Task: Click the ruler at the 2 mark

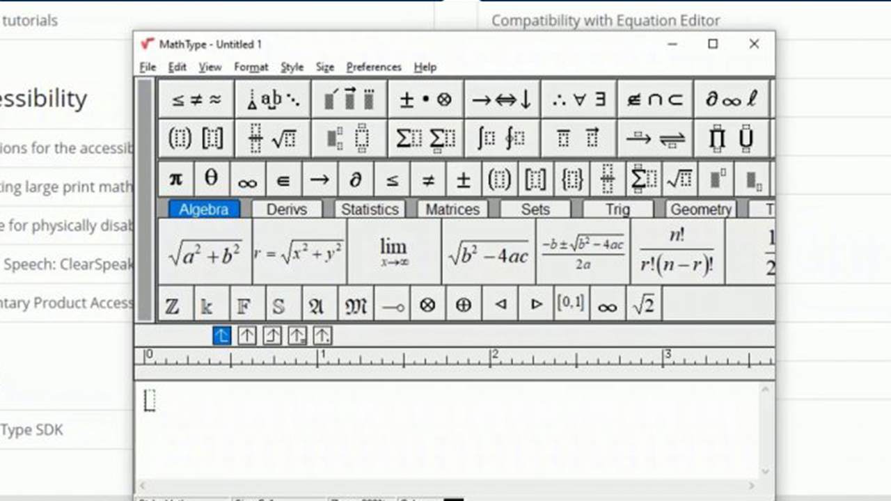Action: [494, 356]
